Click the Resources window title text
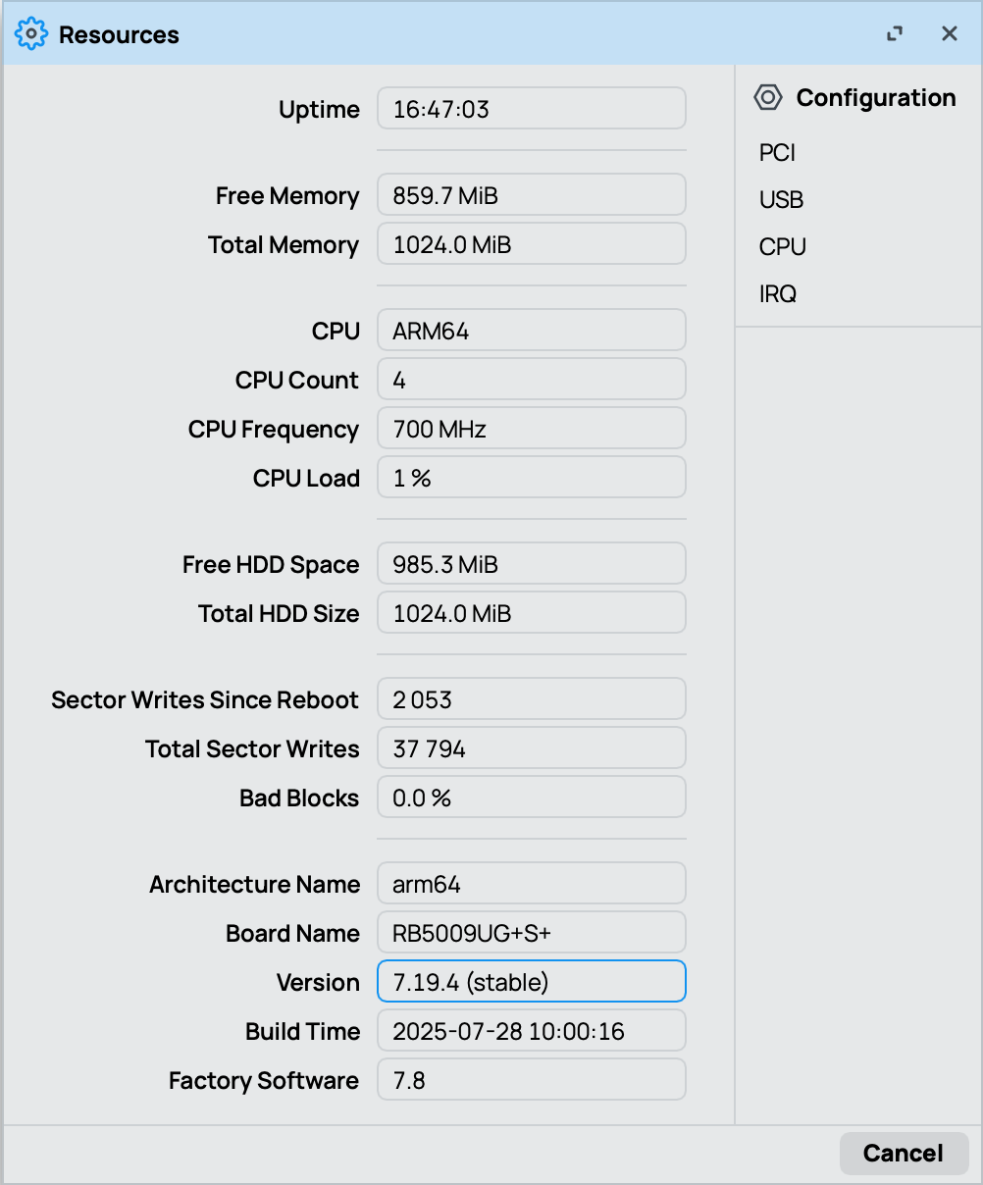 119,34
